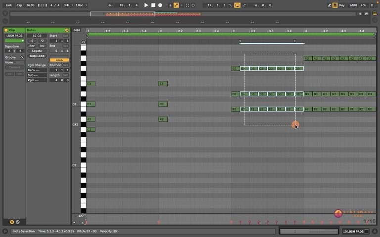This screenshot has width=380, height=237.
Task: Click the D disk overload indicator
Action: [372, 5]
